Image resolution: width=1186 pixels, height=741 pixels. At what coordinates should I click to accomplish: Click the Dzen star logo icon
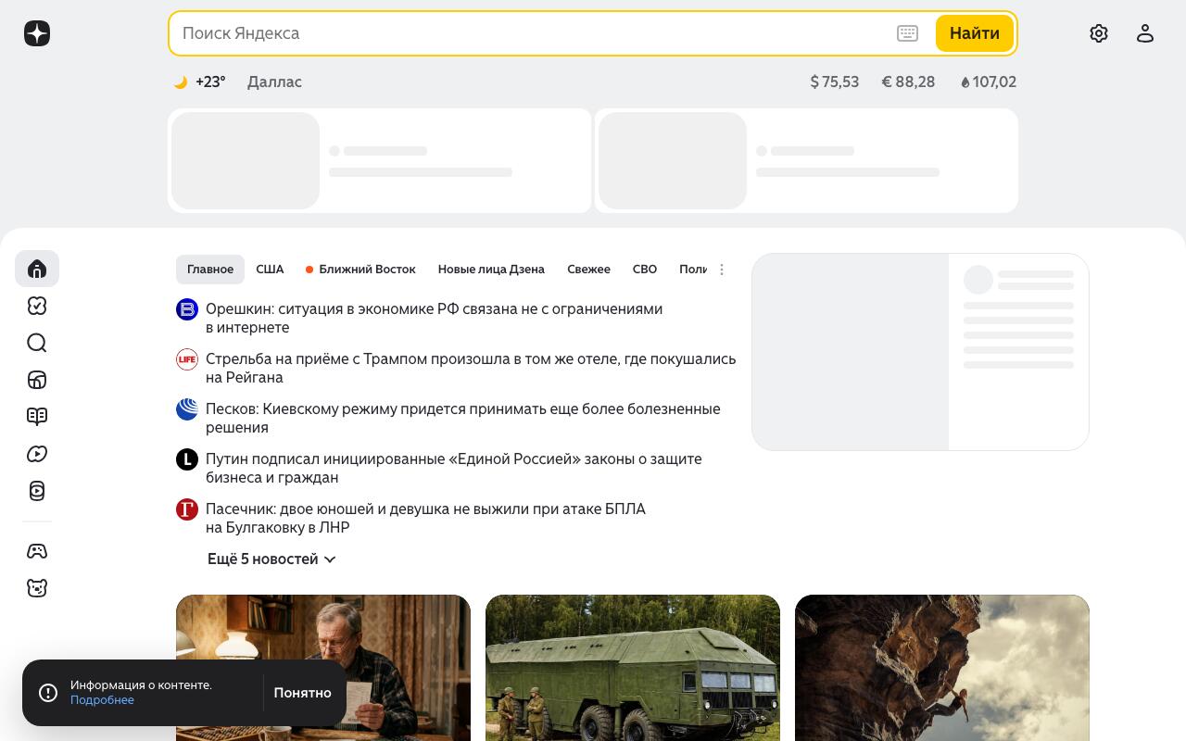click(37, 33)
